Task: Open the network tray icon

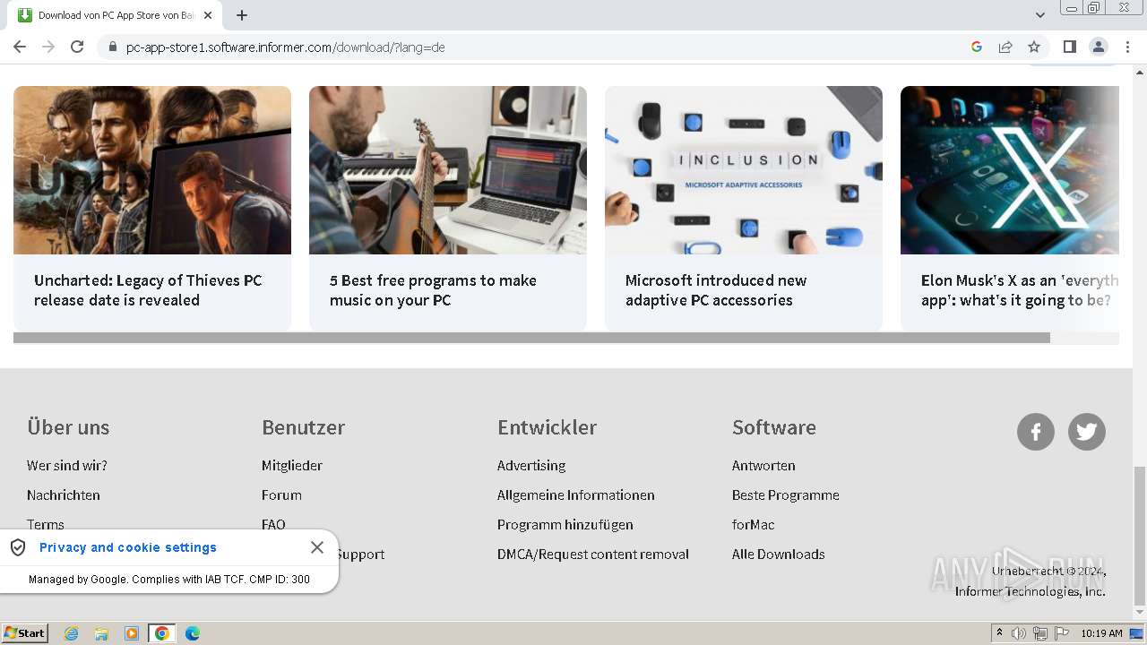Action: click(x=1040, y=633)
